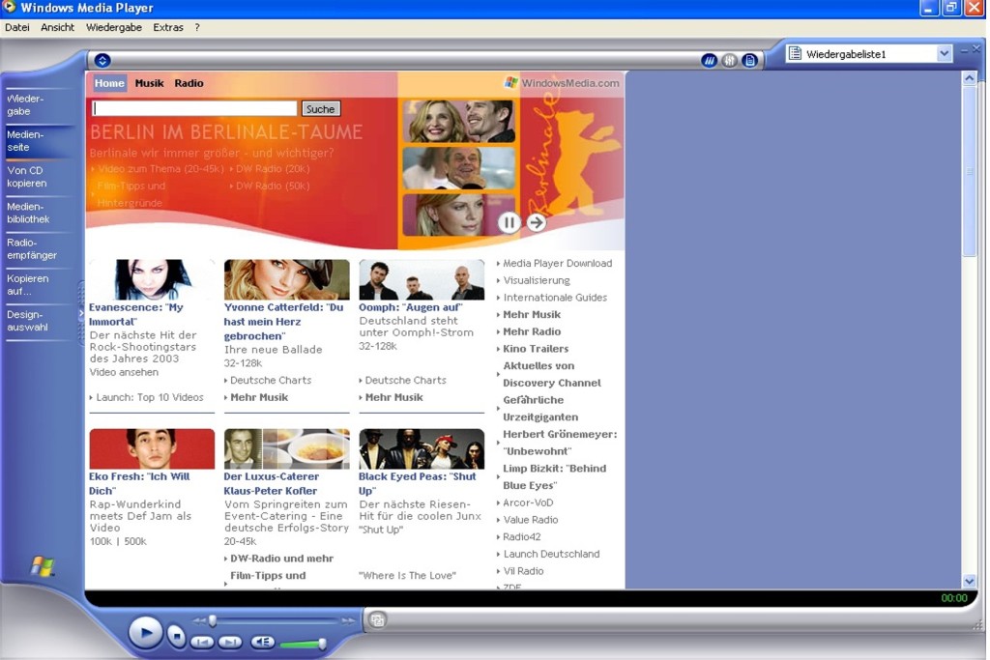Open the Eko Fresh thumbnail image
Screen dimensions: 990x660
(x=152, y=448)
